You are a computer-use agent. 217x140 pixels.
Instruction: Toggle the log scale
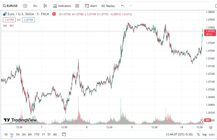(204, 134)
